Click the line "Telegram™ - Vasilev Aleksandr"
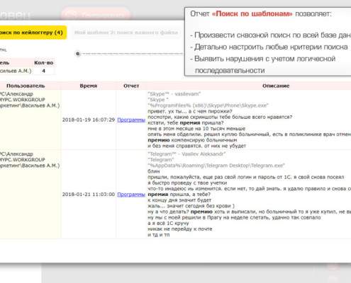 point(186,154)
